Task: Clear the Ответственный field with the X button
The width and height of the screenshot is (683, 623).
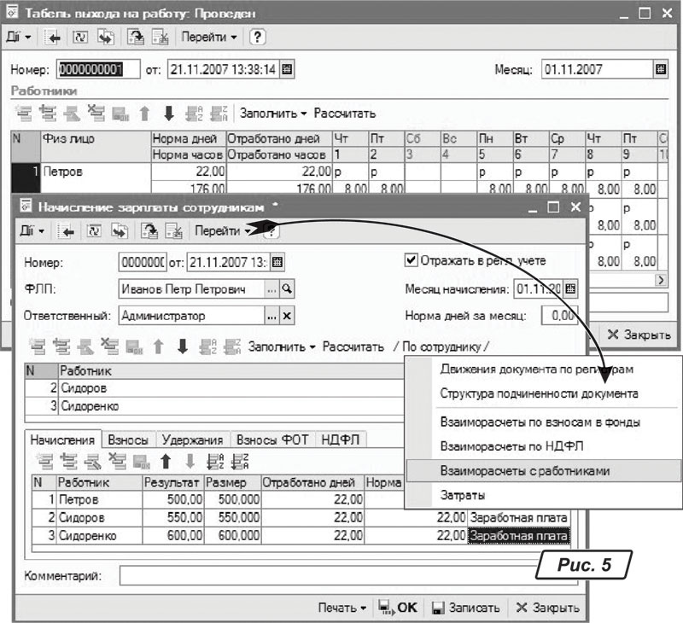Action: 287,316
